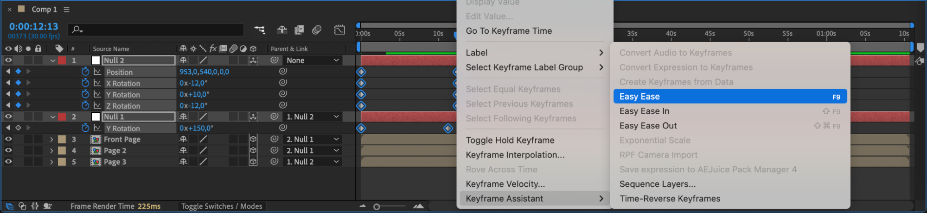Click Z Rotation pick whip spiral icon
The image size is (927, 213).
(283, 105)
